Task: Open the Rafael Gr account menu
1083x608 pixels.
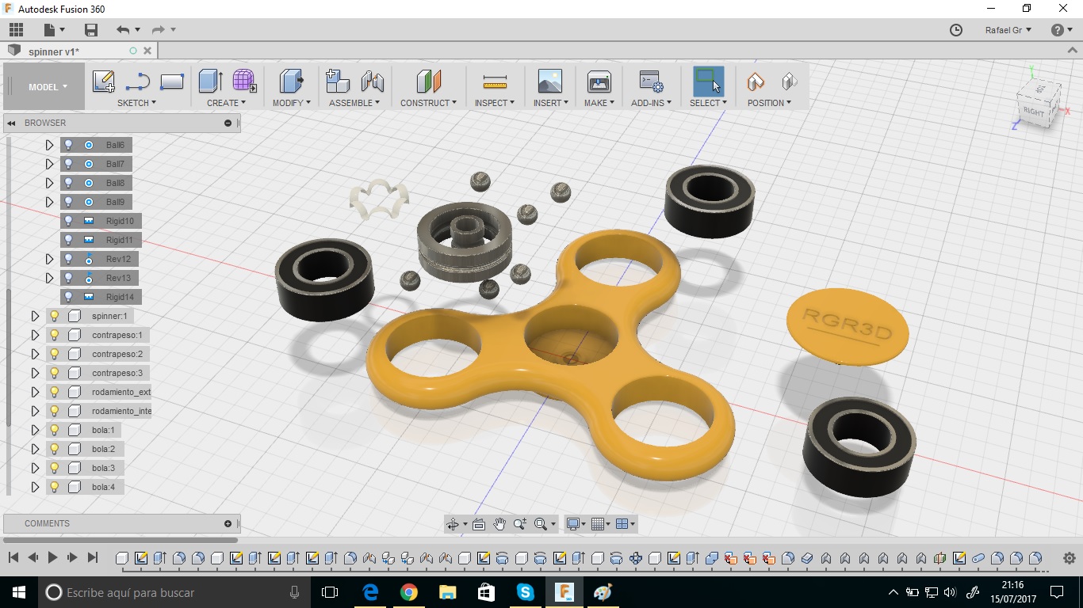Action: click(1008, 30)
